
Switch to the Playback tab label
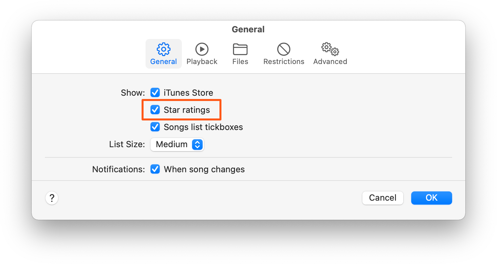pos(202,62)
